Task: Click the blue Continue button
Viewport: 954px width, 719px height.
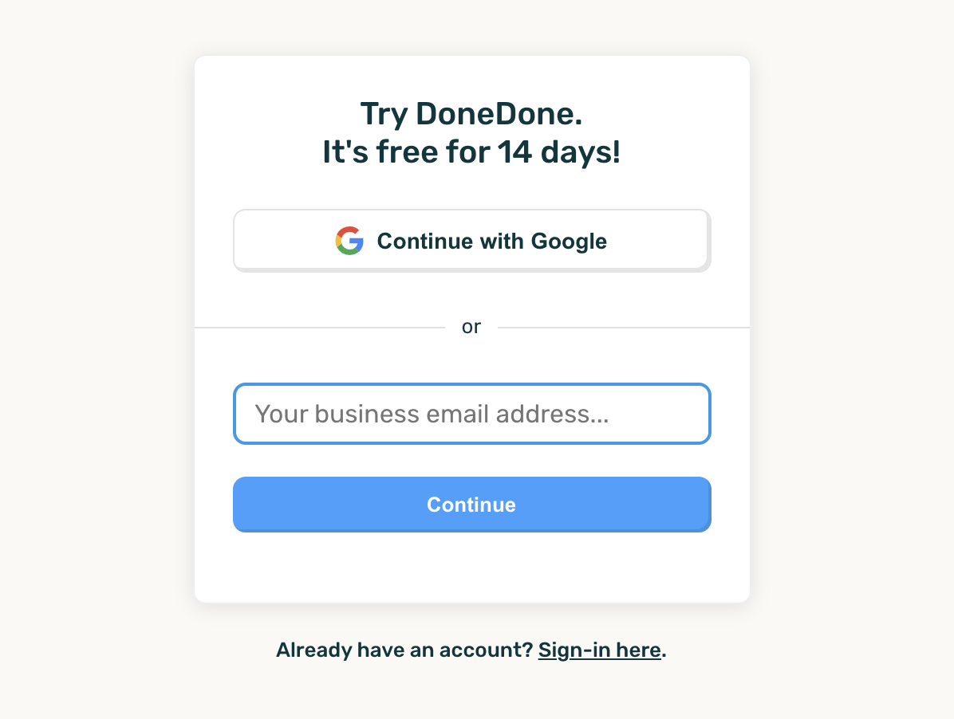Action: (x=471, y=505)
